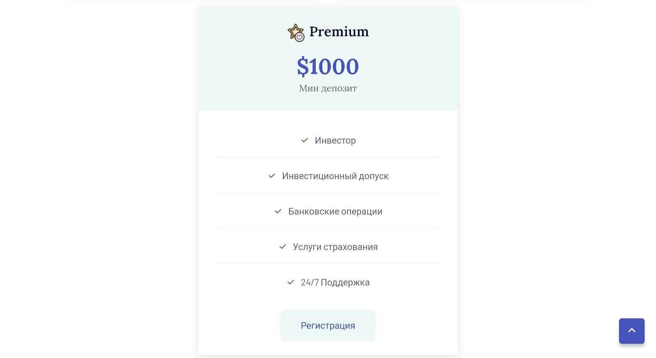Viewport: 656px width, 358px height.
Task: Click the checkmark beside 24/7 Поддержка
Action: click(291, 282)
